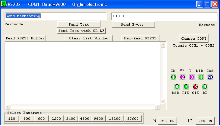Viewport: 220px width, 126px height.
Task: Click the red CTS pin 8 indicator
Action: (x=195, y=87)
